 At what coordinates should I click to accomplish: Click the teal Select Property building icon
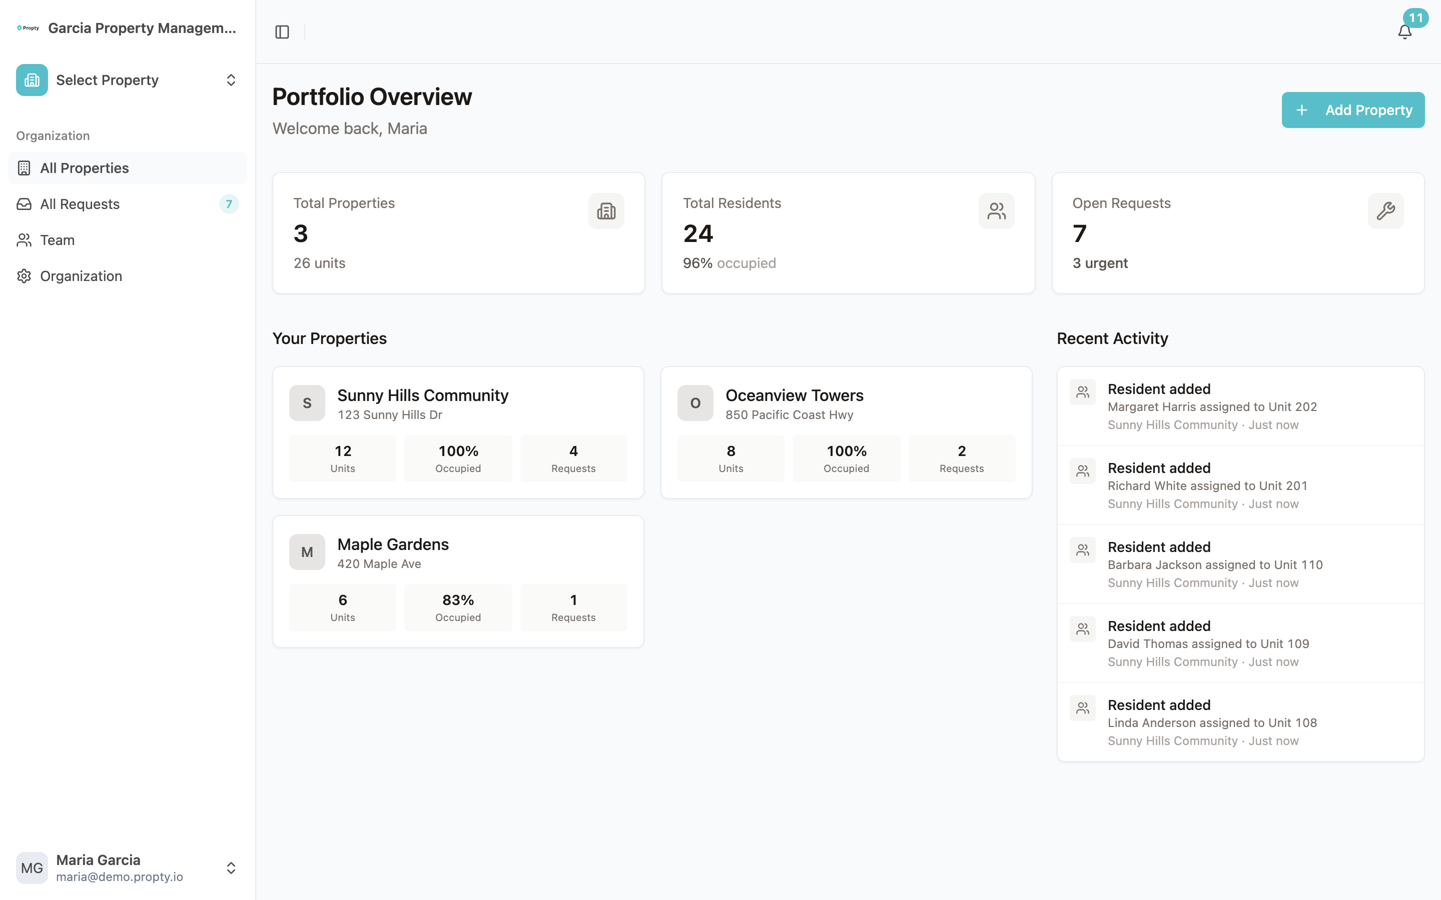32,80
